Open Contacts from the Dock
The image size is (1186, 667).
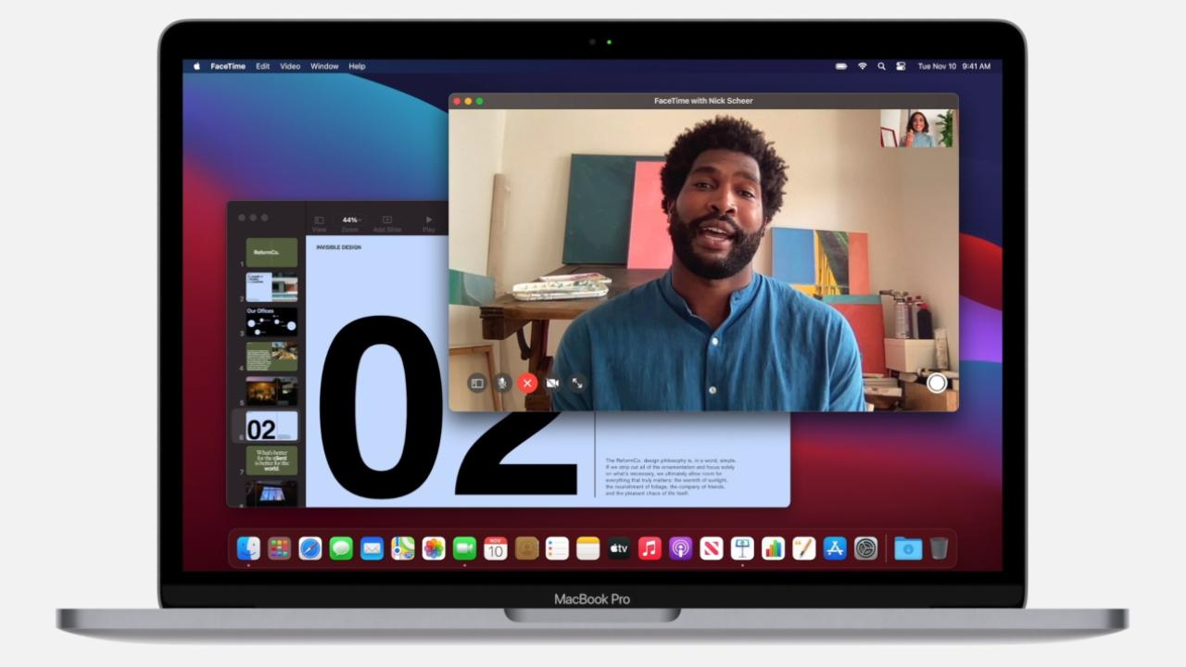click(x=526, y=548)
